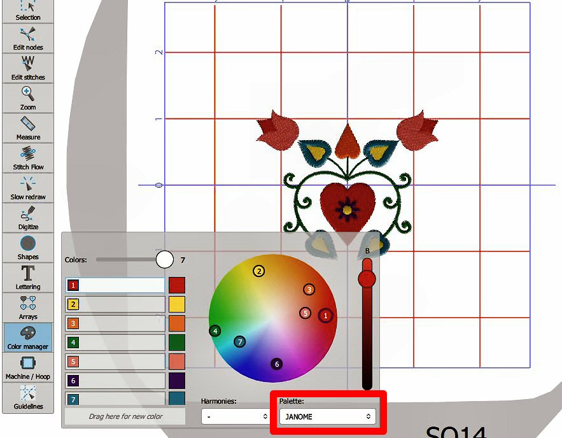Close the Color manager tool
This screenshot has width=562, height=438.
pyautogui.click(x=28, y=337)
